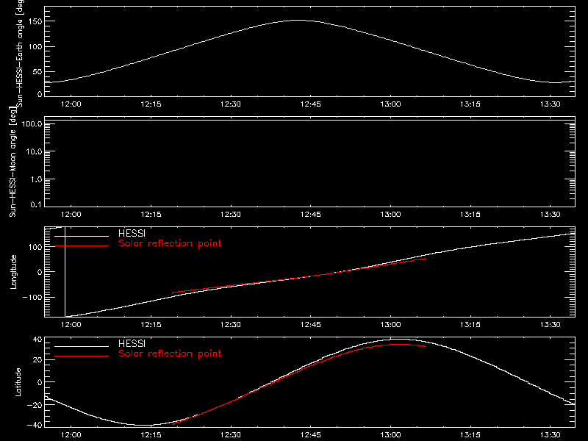Click the 20 tick label on Latitude axis

[37, 360]
